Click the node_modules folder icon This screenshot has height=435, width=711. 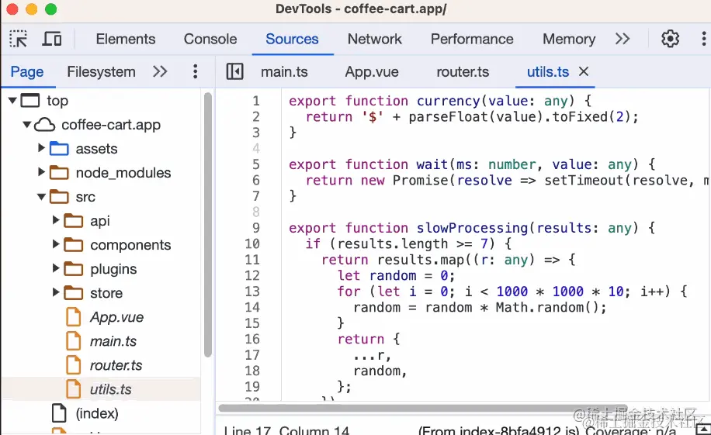click(x=59, y=173)
